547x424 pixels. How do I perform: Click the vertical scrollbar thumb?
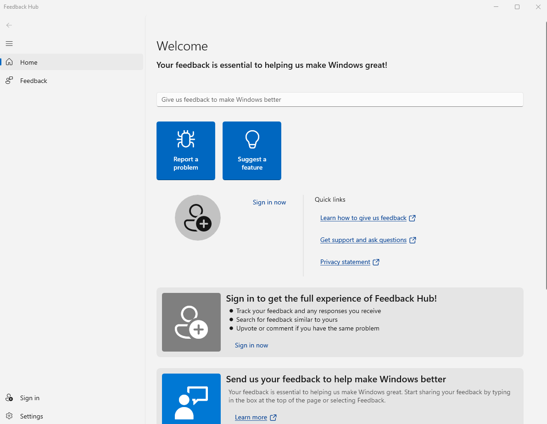tap(546, 155)
